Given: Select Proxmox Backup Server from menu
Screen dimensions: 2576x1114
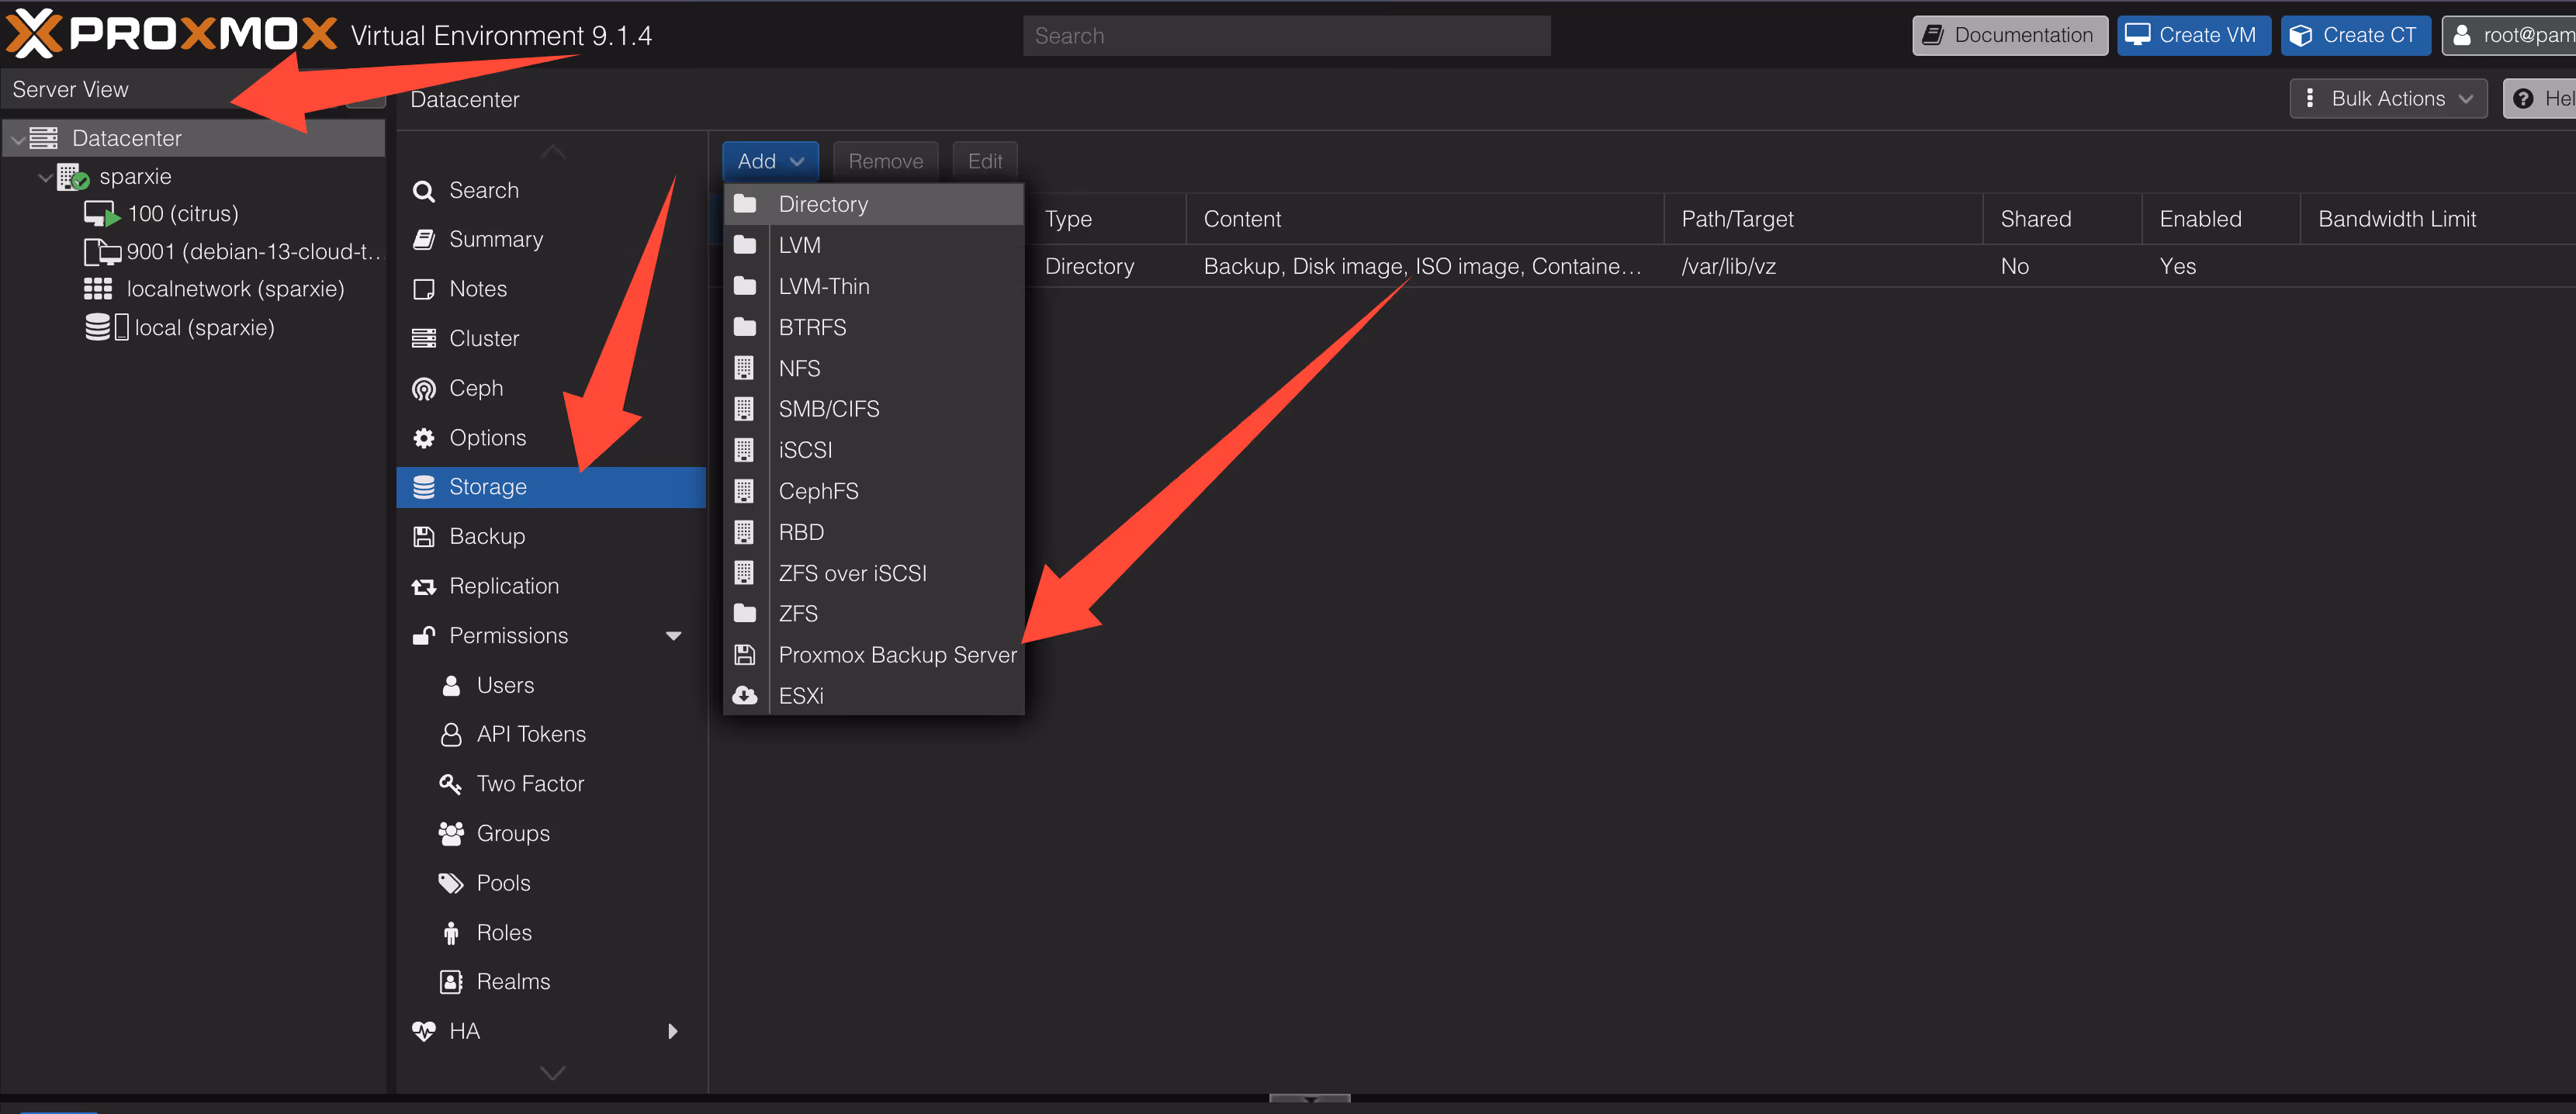Looking at the screenshot, I should click(896, 655).
